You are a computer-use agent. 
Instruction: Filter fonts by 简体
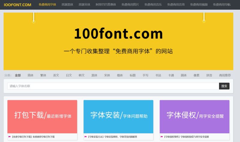coord(31,75)
